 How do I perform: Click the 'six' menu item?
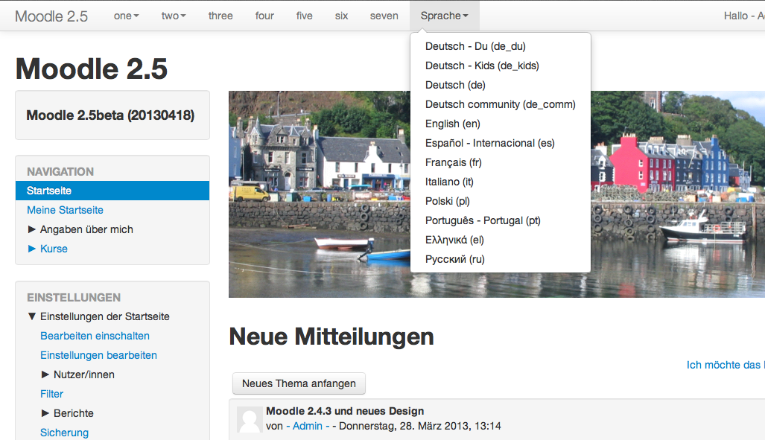341,16
